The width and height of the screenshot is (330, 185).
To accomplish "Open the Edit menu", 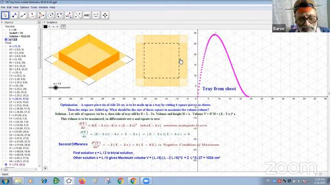I will 9,7.
